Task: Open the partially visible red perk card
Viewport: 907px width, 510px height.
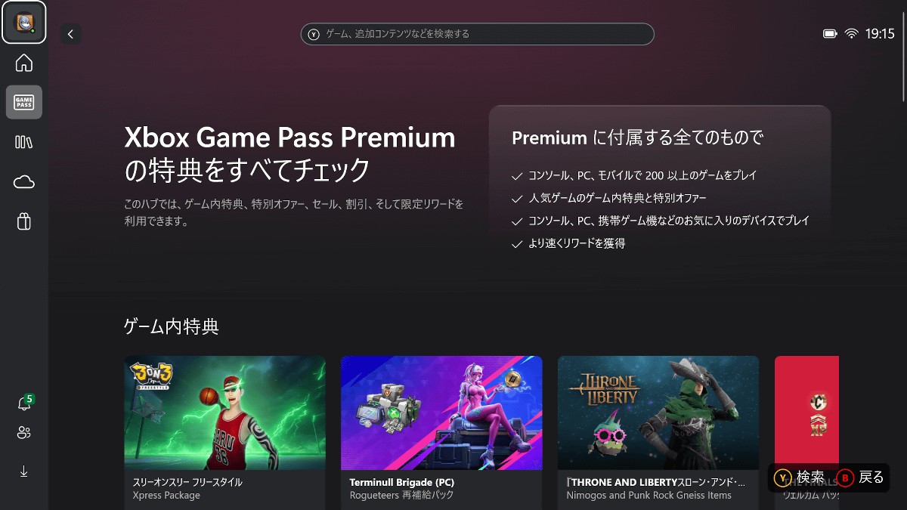Action: 806,433
